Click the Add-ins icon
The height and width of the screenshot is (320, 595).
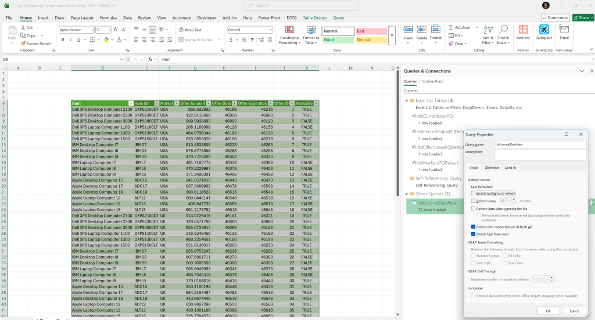523,30
